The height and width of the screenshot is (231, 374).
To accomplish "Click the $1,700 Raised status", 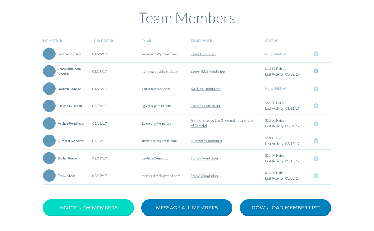I will (275, 120).
